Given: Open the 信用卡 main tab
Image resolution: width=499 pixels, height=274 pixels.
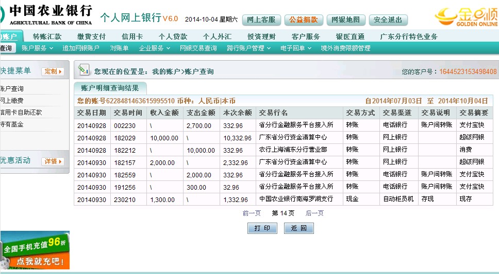Looking at the screenshot, I should [132, 36].
